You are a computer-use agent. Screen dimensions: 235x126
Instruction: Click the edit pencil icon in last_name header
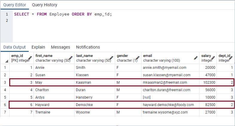click(111, 58)
